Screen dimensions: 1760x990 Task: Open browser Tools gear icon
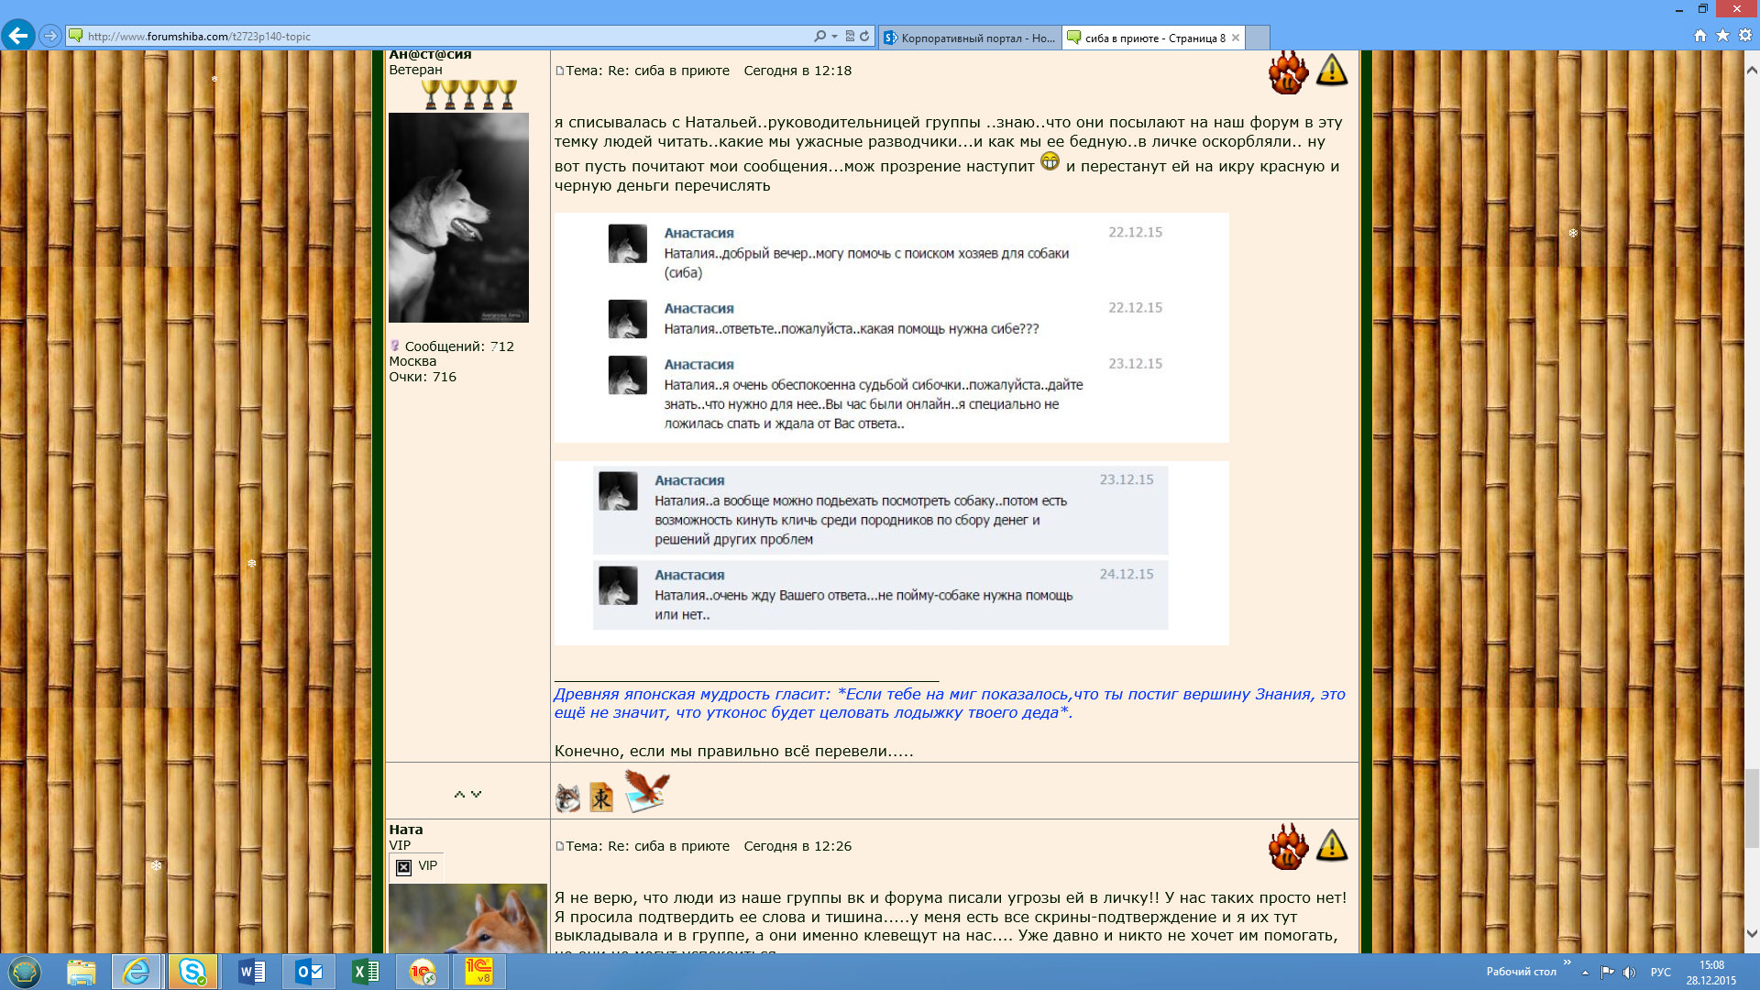(x=1745, y=36)
